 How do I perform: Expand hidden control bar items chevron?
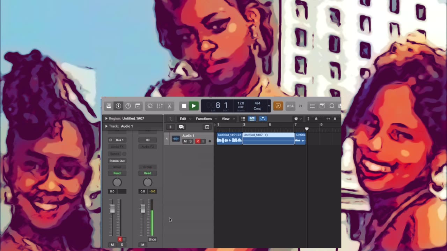coord(301,106)
